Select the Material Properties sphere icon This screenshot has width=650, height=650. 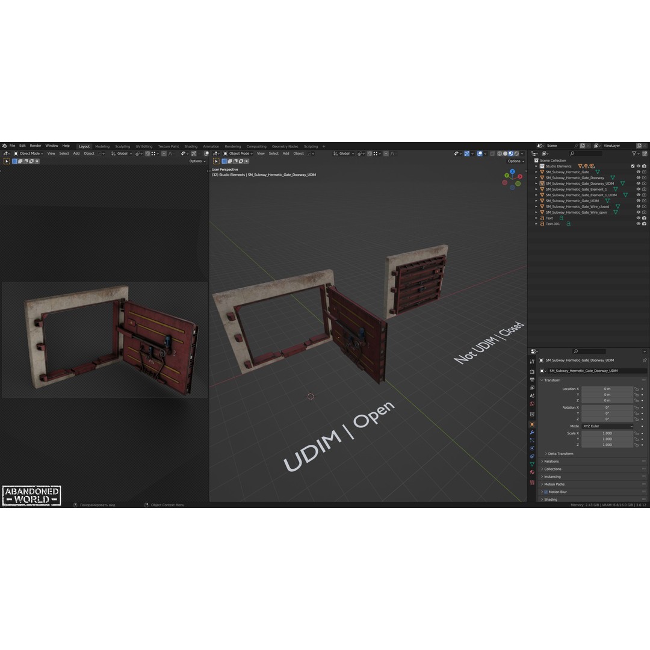(533, 471)
